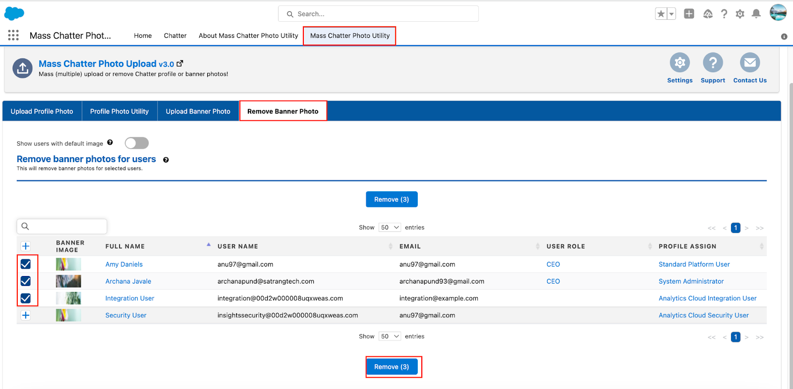Open Analytics Cloud Integration User profile link

[707, 298]
